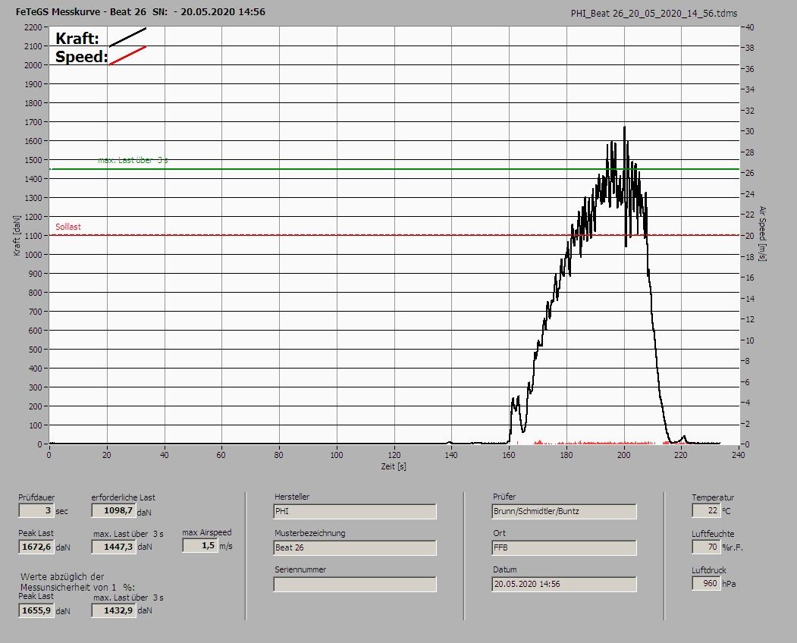
Task: Click the 'max. Last über 3 s' green line label
Action: coord(133,160)
